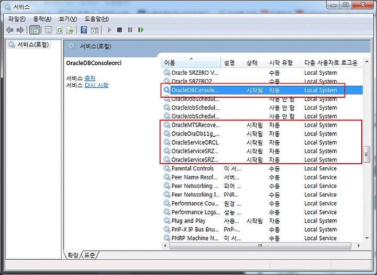Image resolution: width=377 pixels, height=275 pixels.
Task: Select the OracleDBConsole... service row
Action: click(x=262, y=90)
